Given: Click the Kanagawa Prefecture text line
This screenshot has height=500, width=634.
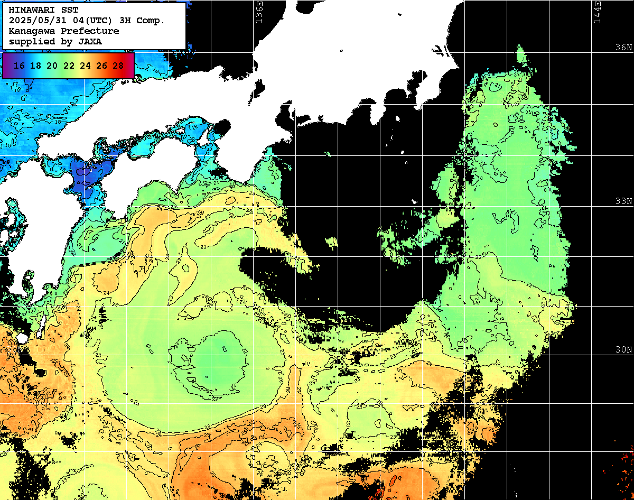Looking at the screenshot, I should (x=63, y=31).
